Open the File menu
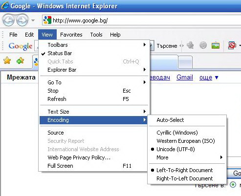This screenshot has width=241, height=196. [13, 35]
